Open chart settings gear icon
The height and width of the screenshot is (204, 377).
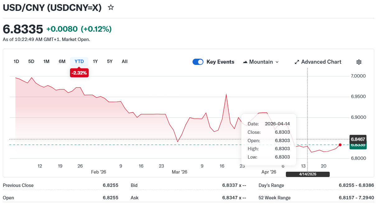point(359,62)
